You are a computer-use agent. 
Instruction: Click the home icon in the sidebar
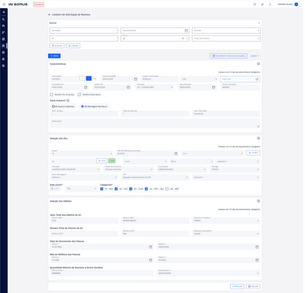pos(4,12)
